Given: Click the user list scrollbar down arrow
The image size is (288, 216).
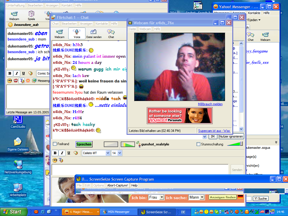Looking at the screenshot, I should pyautogui.click(x=241, y=129).
